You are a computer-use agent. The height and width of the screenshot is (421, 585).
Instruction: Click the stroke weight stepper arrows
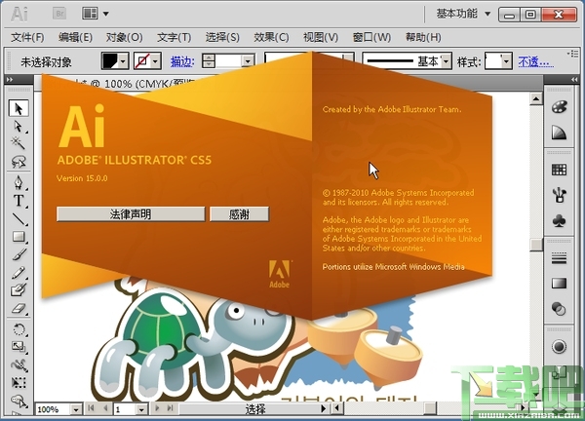click(209, 60)
